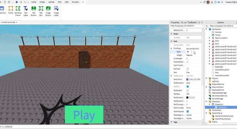Select ReplicatedStorage in Explorer
The height and width of the screenshot is (133, 237).
click(x=219, y=93)
